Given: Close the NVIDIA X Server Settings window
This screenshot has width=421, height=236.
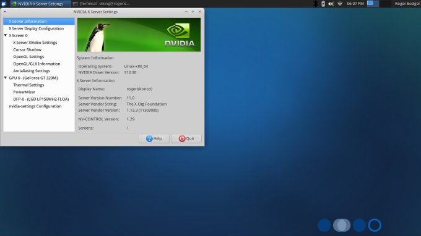Looking at the screenshot, I should point(199,12).
